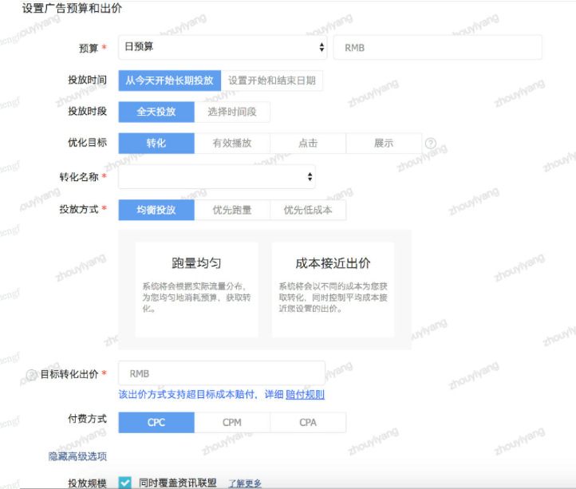Choose 设置开始和结束日期 option

271,81
